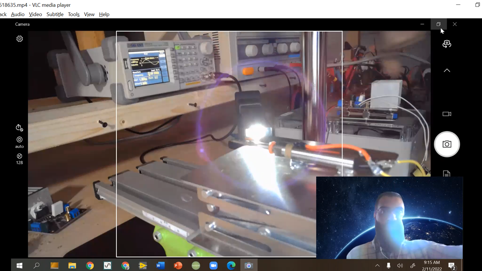Open Chrome icon without a profile badge
482x271 pixels.
[x=90, y=266]
